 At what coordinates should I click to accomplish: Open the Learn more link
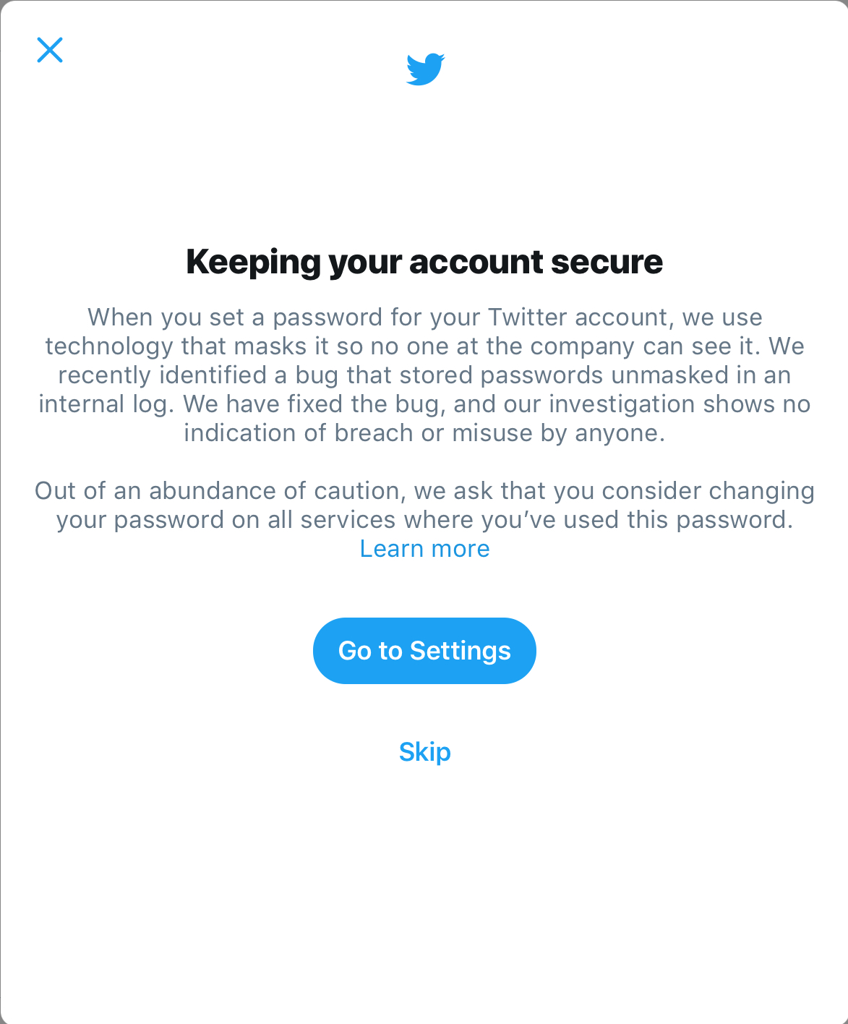(x=424, y=549)
